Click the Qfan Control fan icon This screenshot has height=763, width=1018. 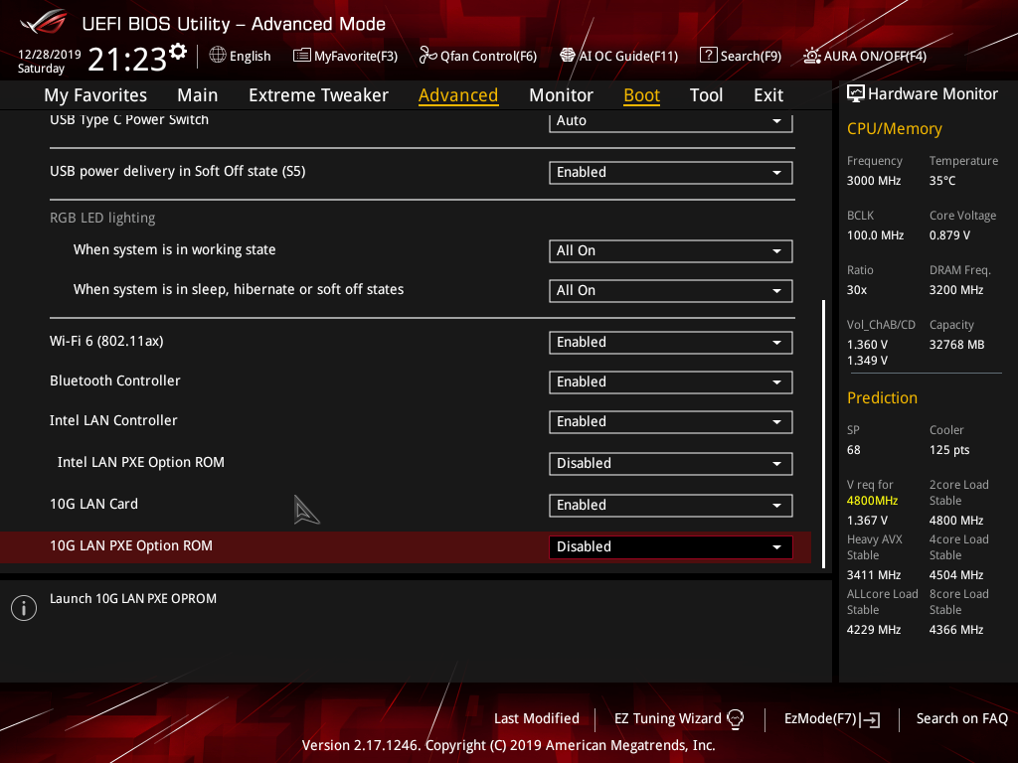(x=427, y=56)
